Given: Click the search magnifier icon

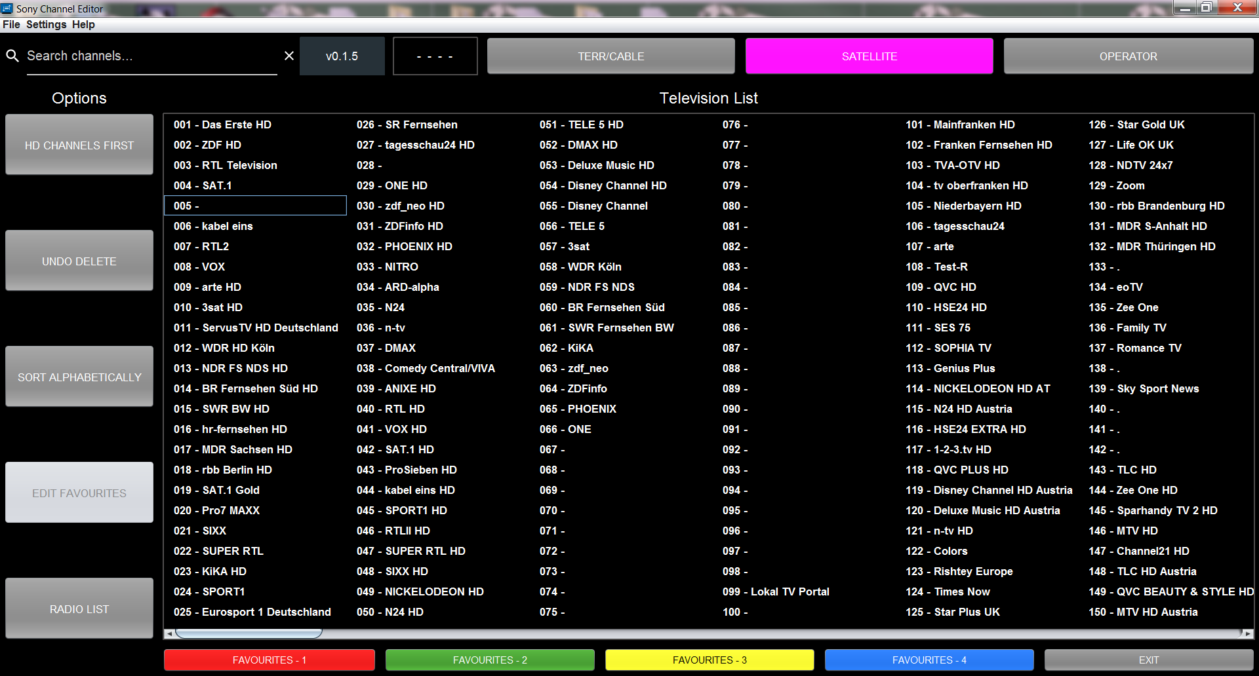Looking at the screenshot, I should pos(12,56).
